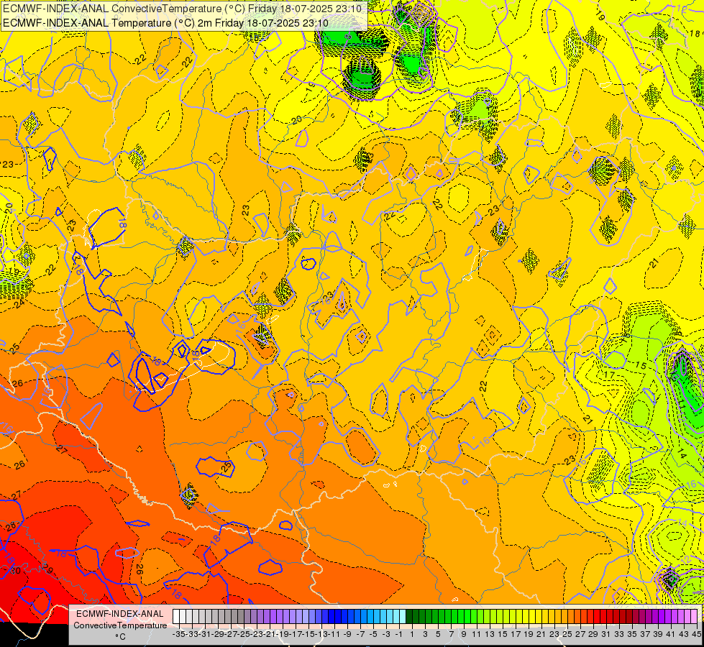Click the -21 legend scale value
Viewport: 704px width, 647px height.
(x=269, y=634)
